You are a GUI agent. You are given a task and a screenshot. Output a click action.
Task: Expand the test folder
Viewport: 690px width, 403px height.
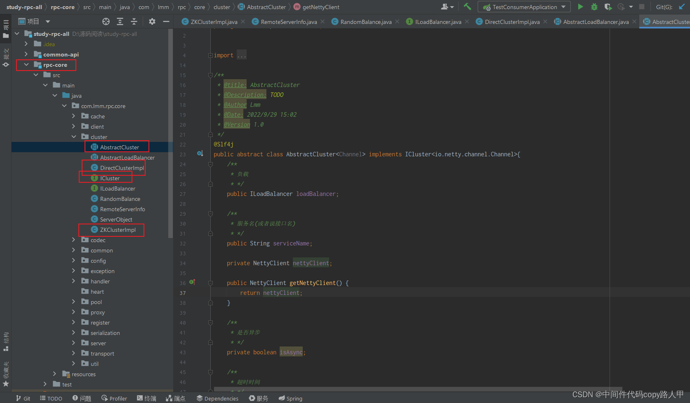click(x=45, y=384)
